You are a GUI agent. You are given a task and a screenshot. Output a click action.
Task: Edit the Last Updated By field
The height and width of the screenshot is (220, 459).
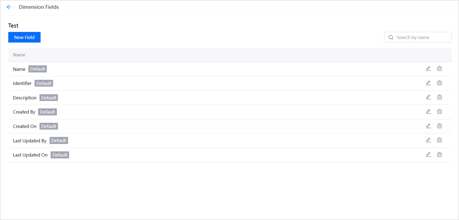tap(428, 140)
